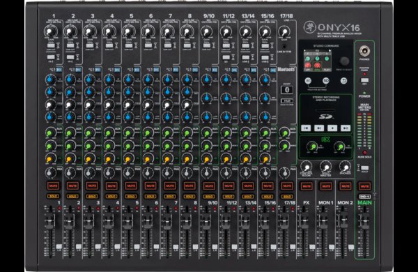The height and width of the screenshot is (272, 418).
Task: Engage the low cut switch on channel 1
Action: click(x=51, y=45)
